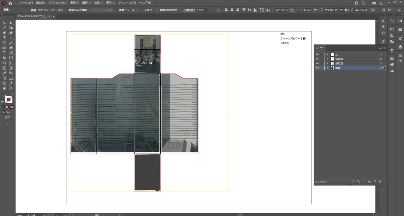
Task: Activate the Eyedropper tool
Action: coord(4,73)
